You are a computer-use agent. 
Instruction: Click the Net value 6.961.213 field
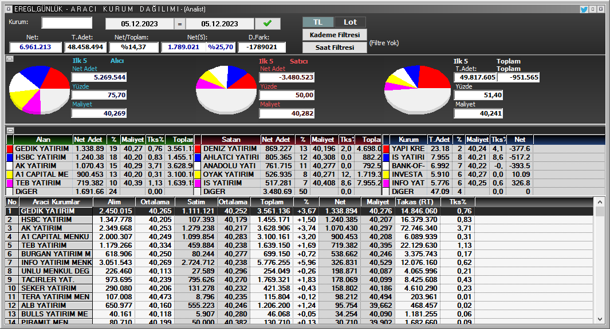pos(36,47)
